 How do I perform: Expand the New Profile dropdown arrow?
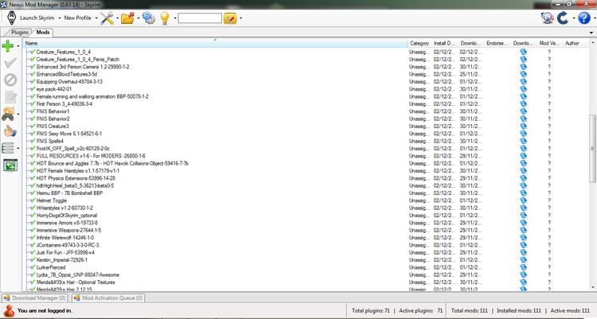pyautogui.click(x=96, y=18)
